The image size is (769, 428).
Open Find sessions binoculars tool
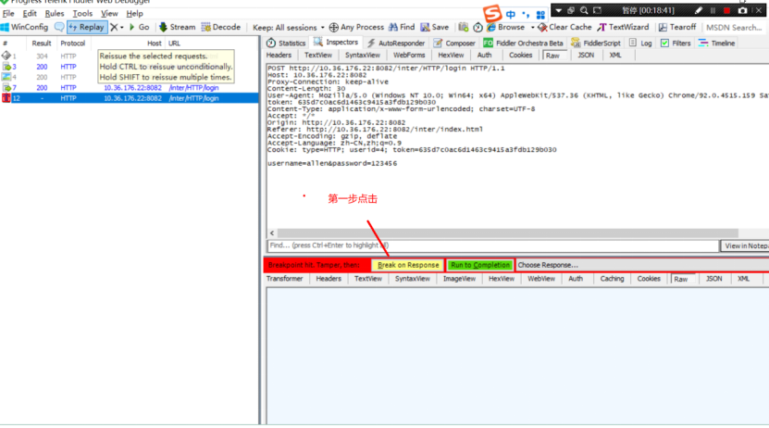402,27
